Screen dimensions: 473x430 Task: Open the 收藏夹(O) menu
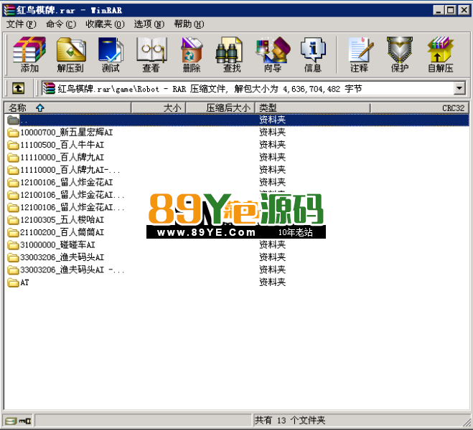(105, 24)
